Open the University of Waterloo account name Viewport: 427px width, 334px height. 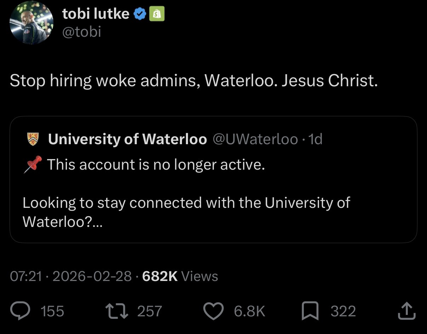[127, 140]
